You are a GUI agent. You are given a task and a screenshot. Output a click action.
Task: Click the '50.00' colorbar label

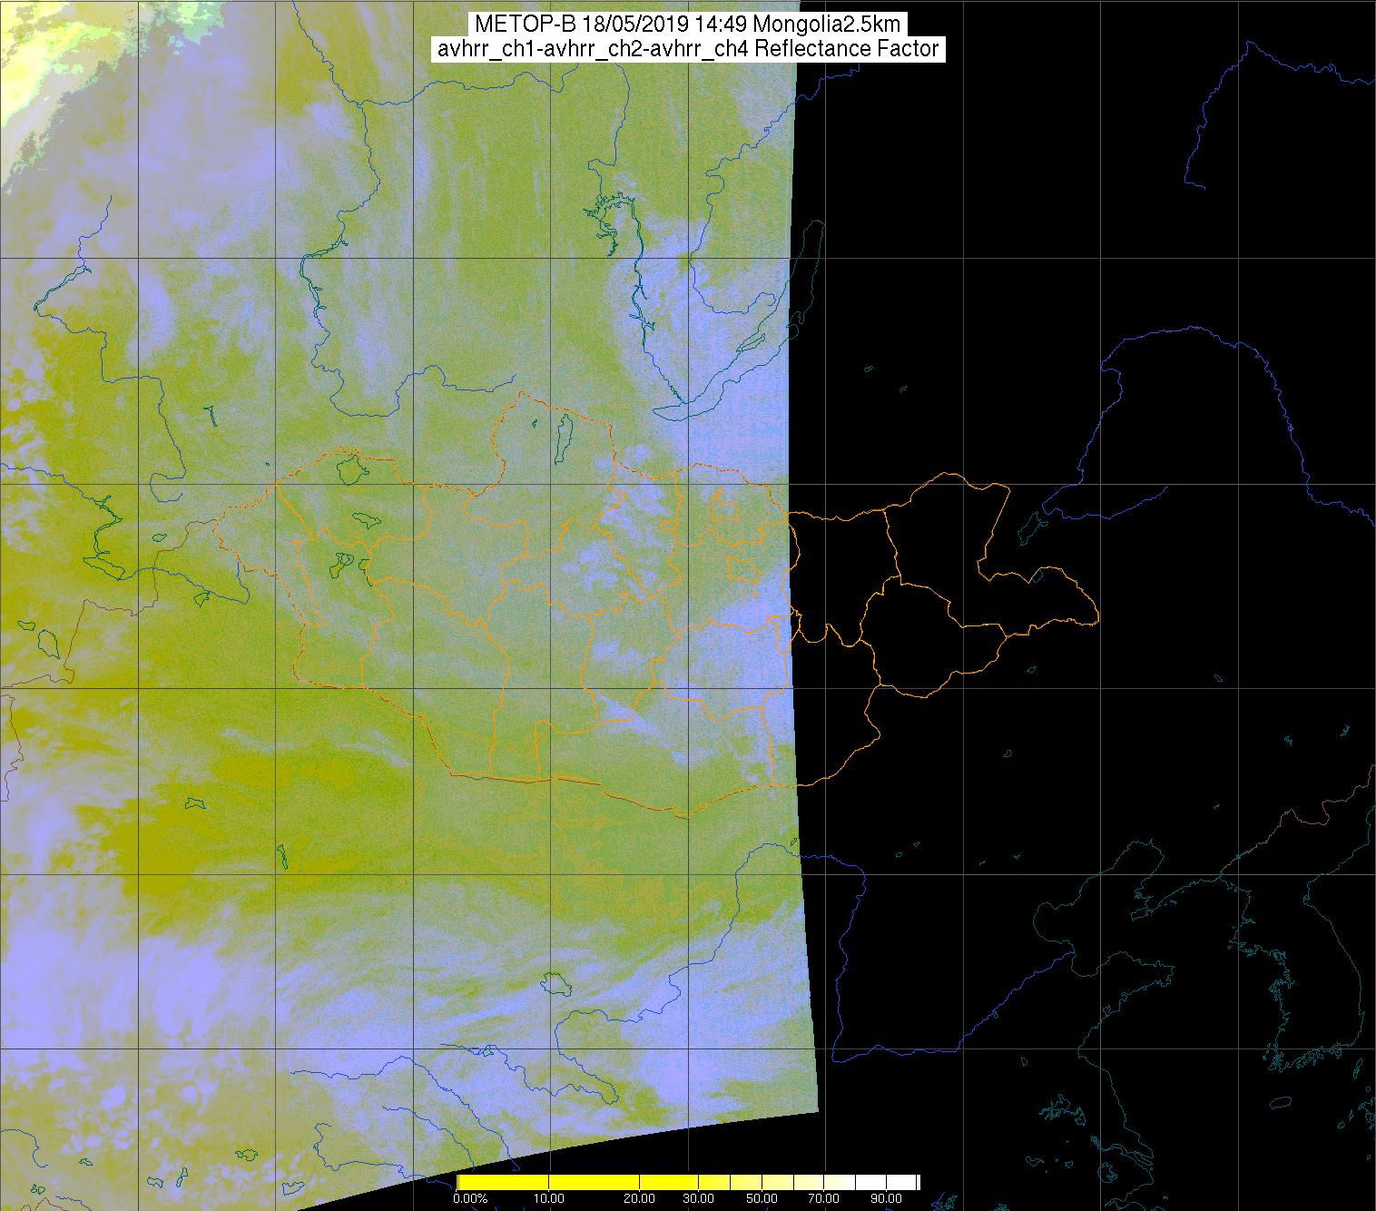762,1199
